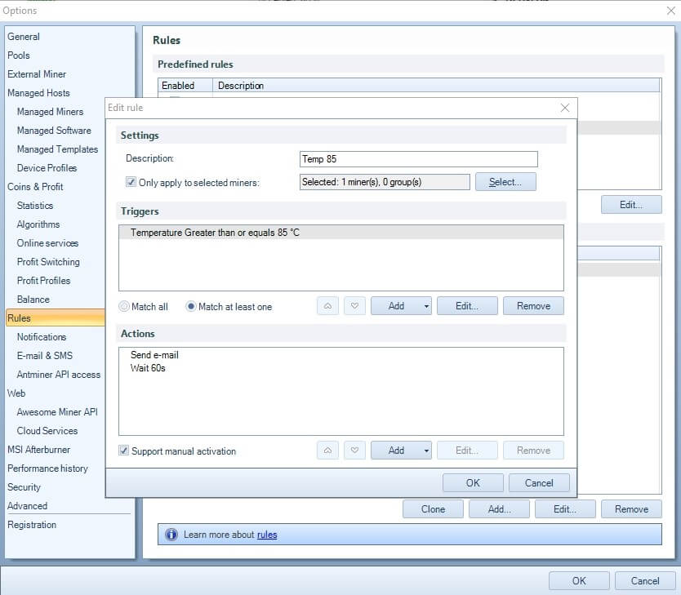Click Edit... under the Triggers list
The height and width of the screenshot is (595, 681).
(467, 306)
